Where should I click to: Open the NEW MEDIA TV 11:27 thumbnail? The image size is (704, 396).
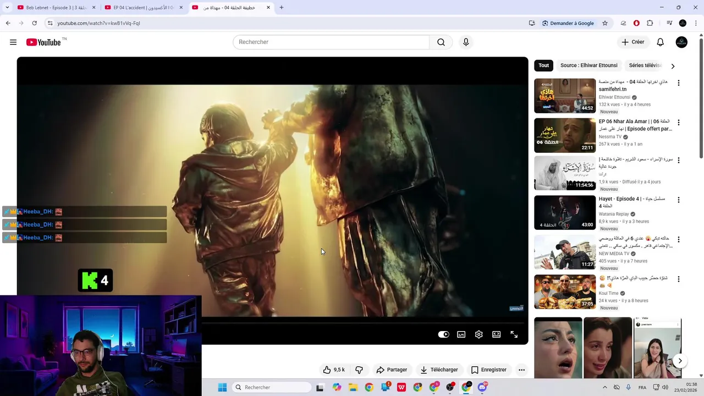[565, 252]
